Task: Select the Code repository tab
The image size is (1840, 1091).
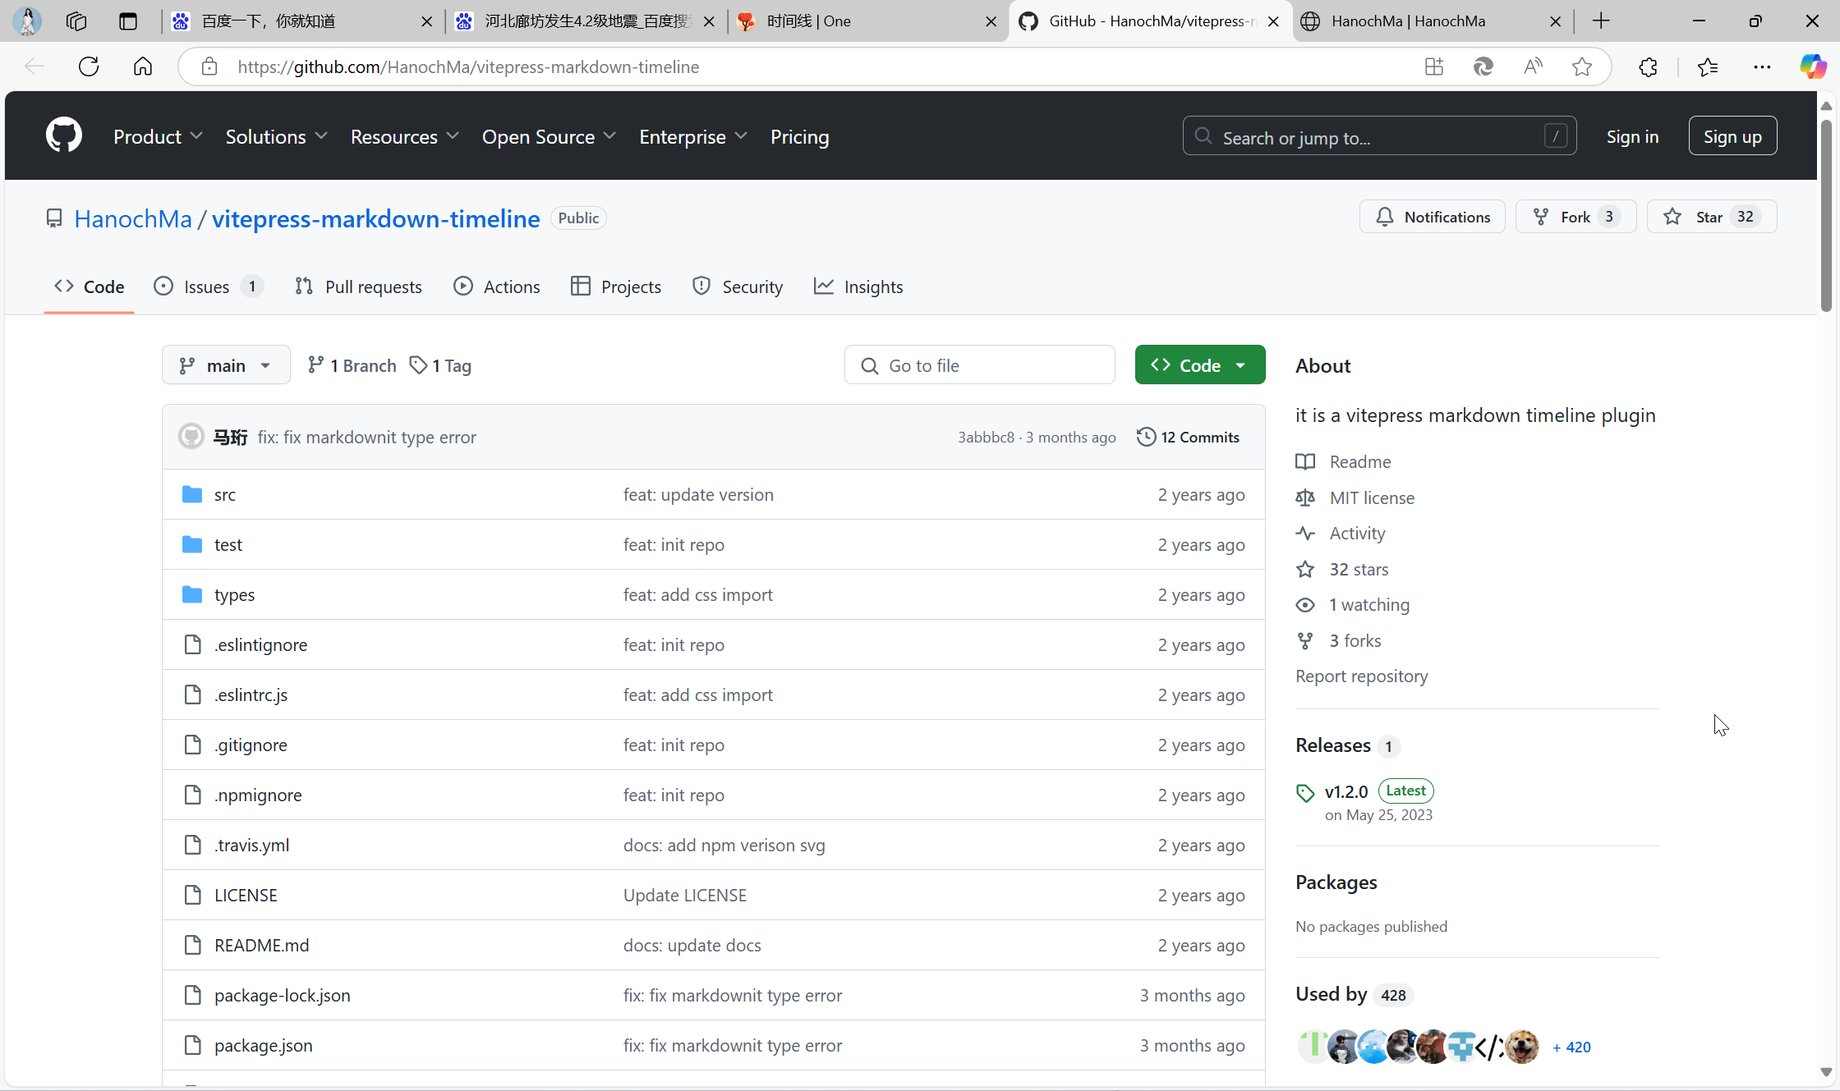Action: [90, 287]
